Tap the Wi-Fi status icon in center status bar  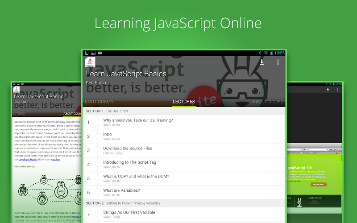[266, 53]
